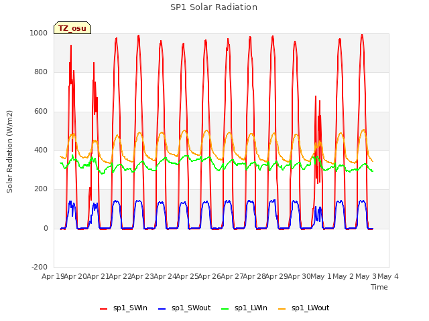Click the 0 y-axis tick label
Viewport: 429px width, 321px height.
point(46,228)
